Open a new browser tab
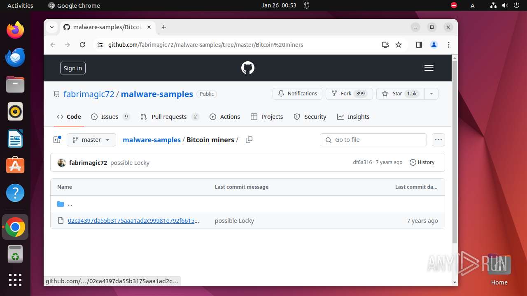The height and width of the screenshot is (296, 527). pos(164,27)
